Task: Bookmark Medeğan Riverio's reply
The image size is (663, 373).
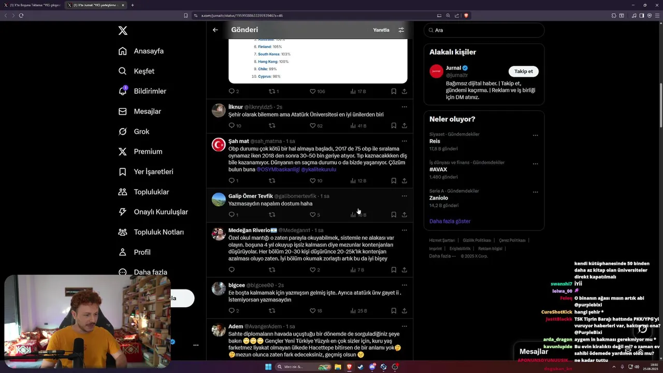Action: click(394, 270)
